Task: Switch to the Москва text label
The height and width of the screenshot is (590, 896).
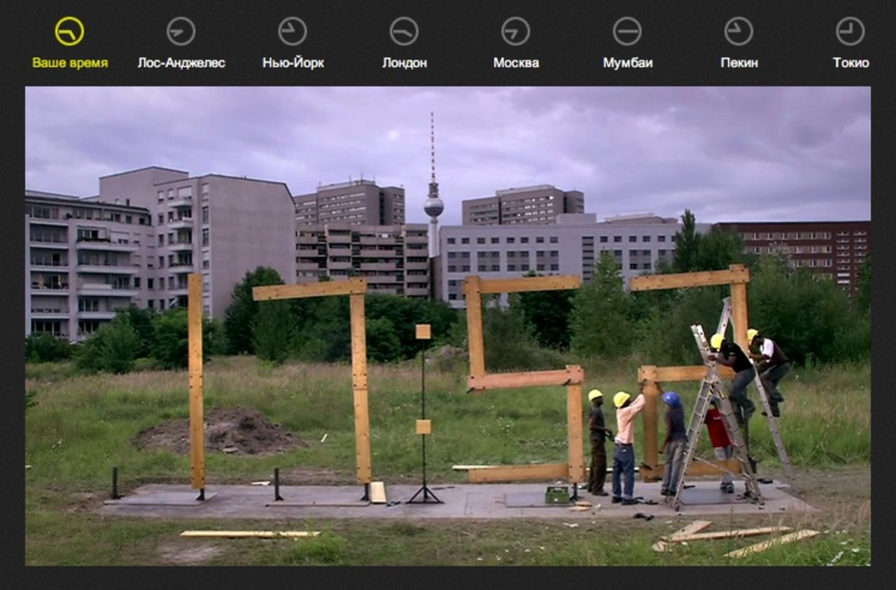Action: pyautogui.click(x=516, y=63)
